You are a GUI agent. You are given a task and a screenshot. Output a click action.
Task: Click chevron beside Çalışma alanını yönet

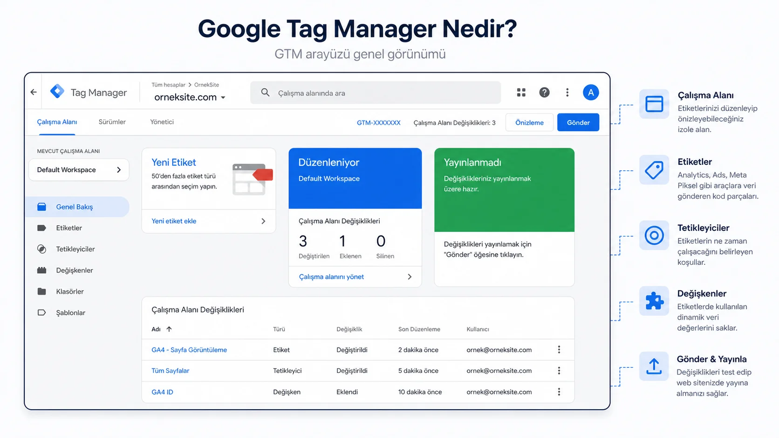[410, 276]
